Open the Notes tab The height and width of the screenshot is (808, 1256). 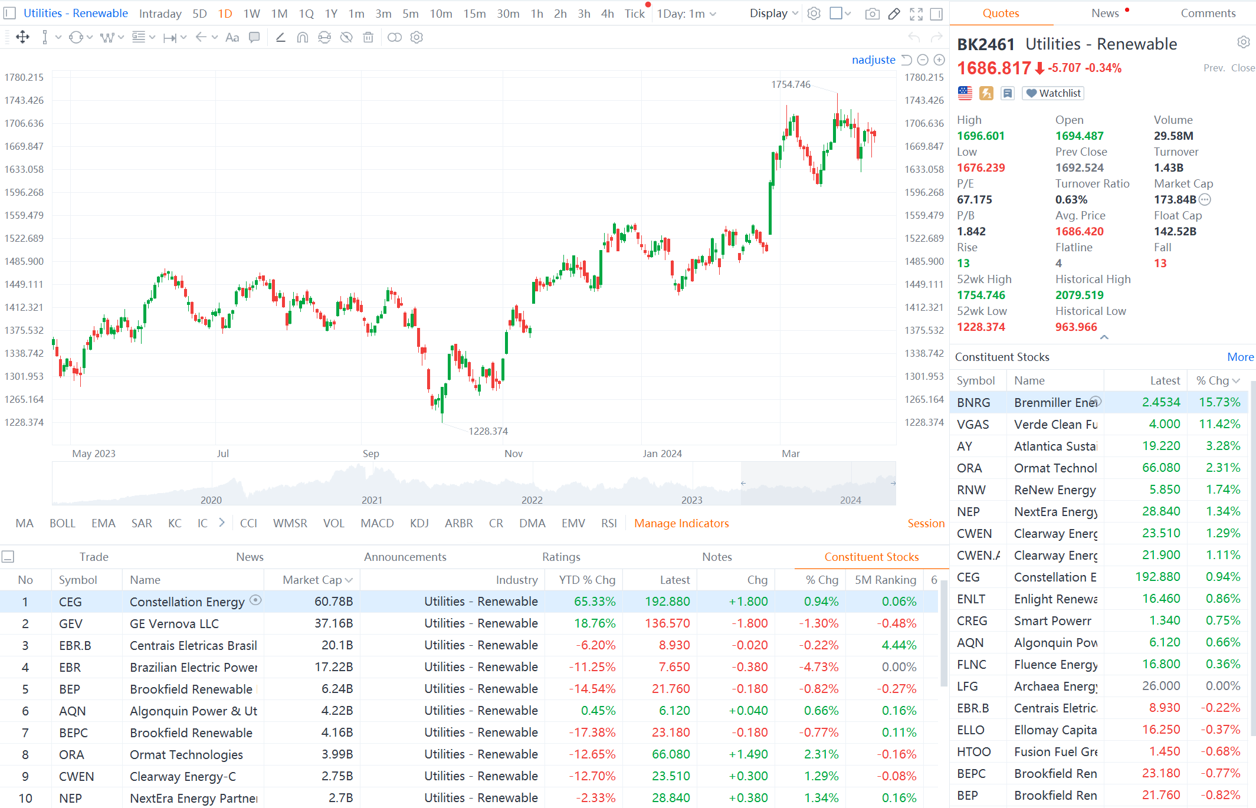(717, 557)
